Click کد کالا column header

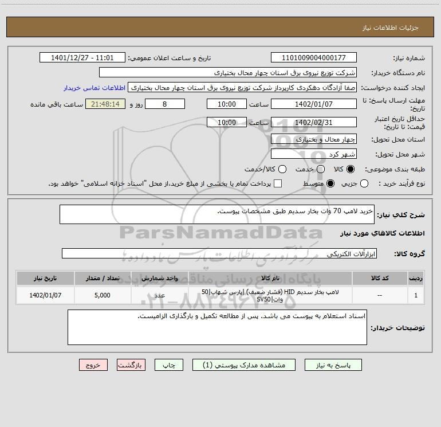click(380, 278)
